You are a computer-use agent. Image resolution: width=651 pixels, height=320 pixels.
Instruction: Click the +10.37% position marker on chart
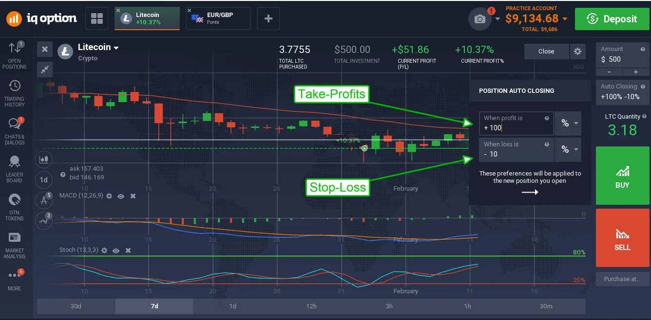click(364, 147)
